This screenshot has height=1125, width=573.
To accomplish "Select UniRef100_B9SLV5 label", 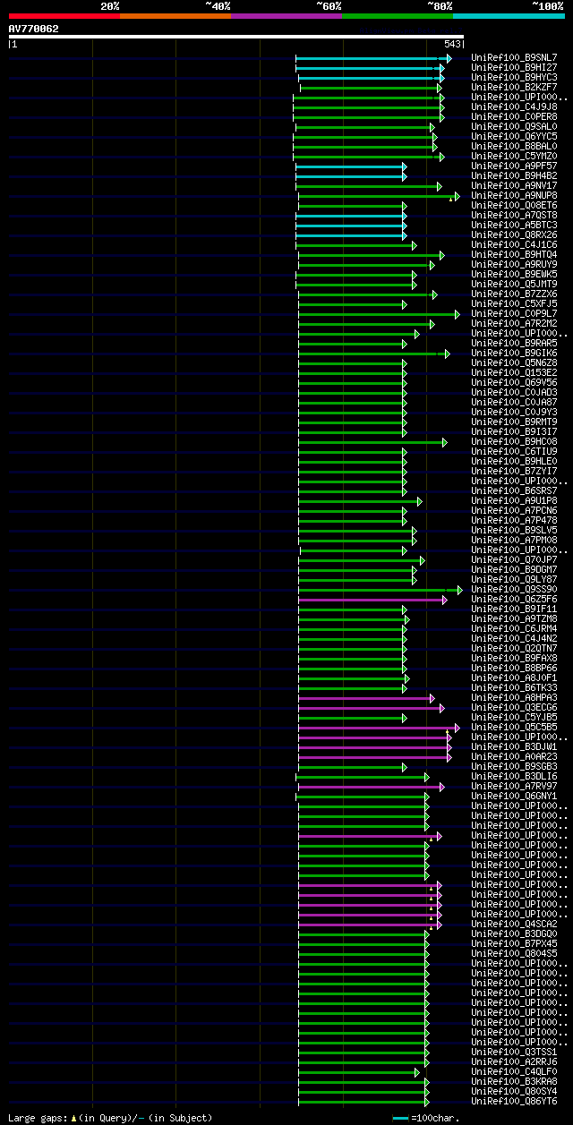I will click(514, 531).
